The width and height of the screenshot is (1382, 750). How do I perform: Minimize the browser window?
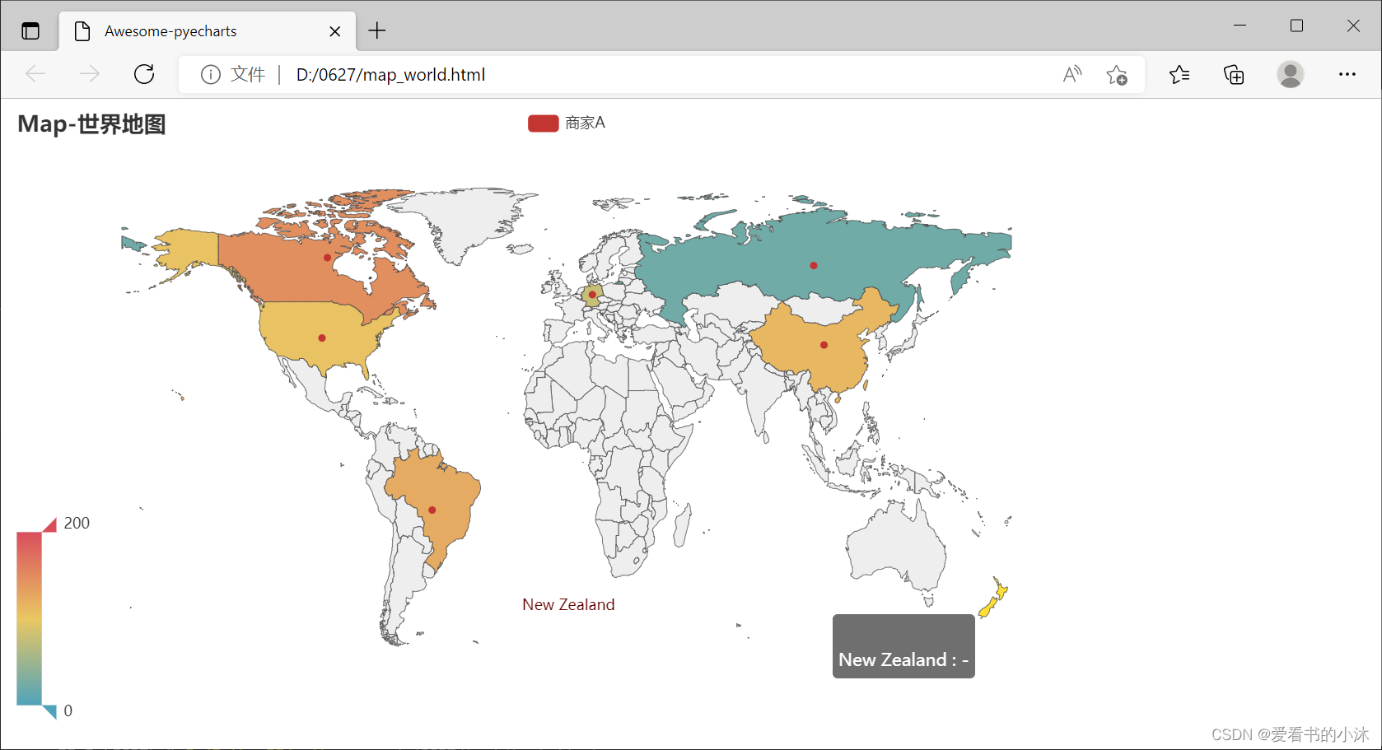click(1240, 26)
